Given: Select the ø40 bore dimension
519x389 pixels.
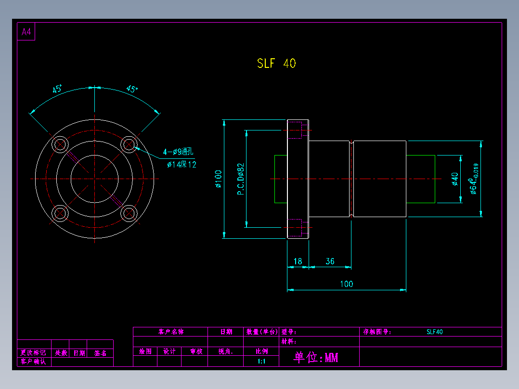Looking at the screenshot, I should (x=455, y=179).
